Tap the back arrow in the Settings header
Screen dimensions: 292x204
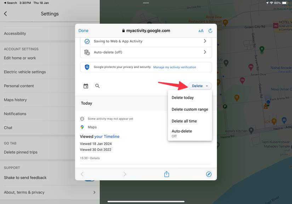6,13
